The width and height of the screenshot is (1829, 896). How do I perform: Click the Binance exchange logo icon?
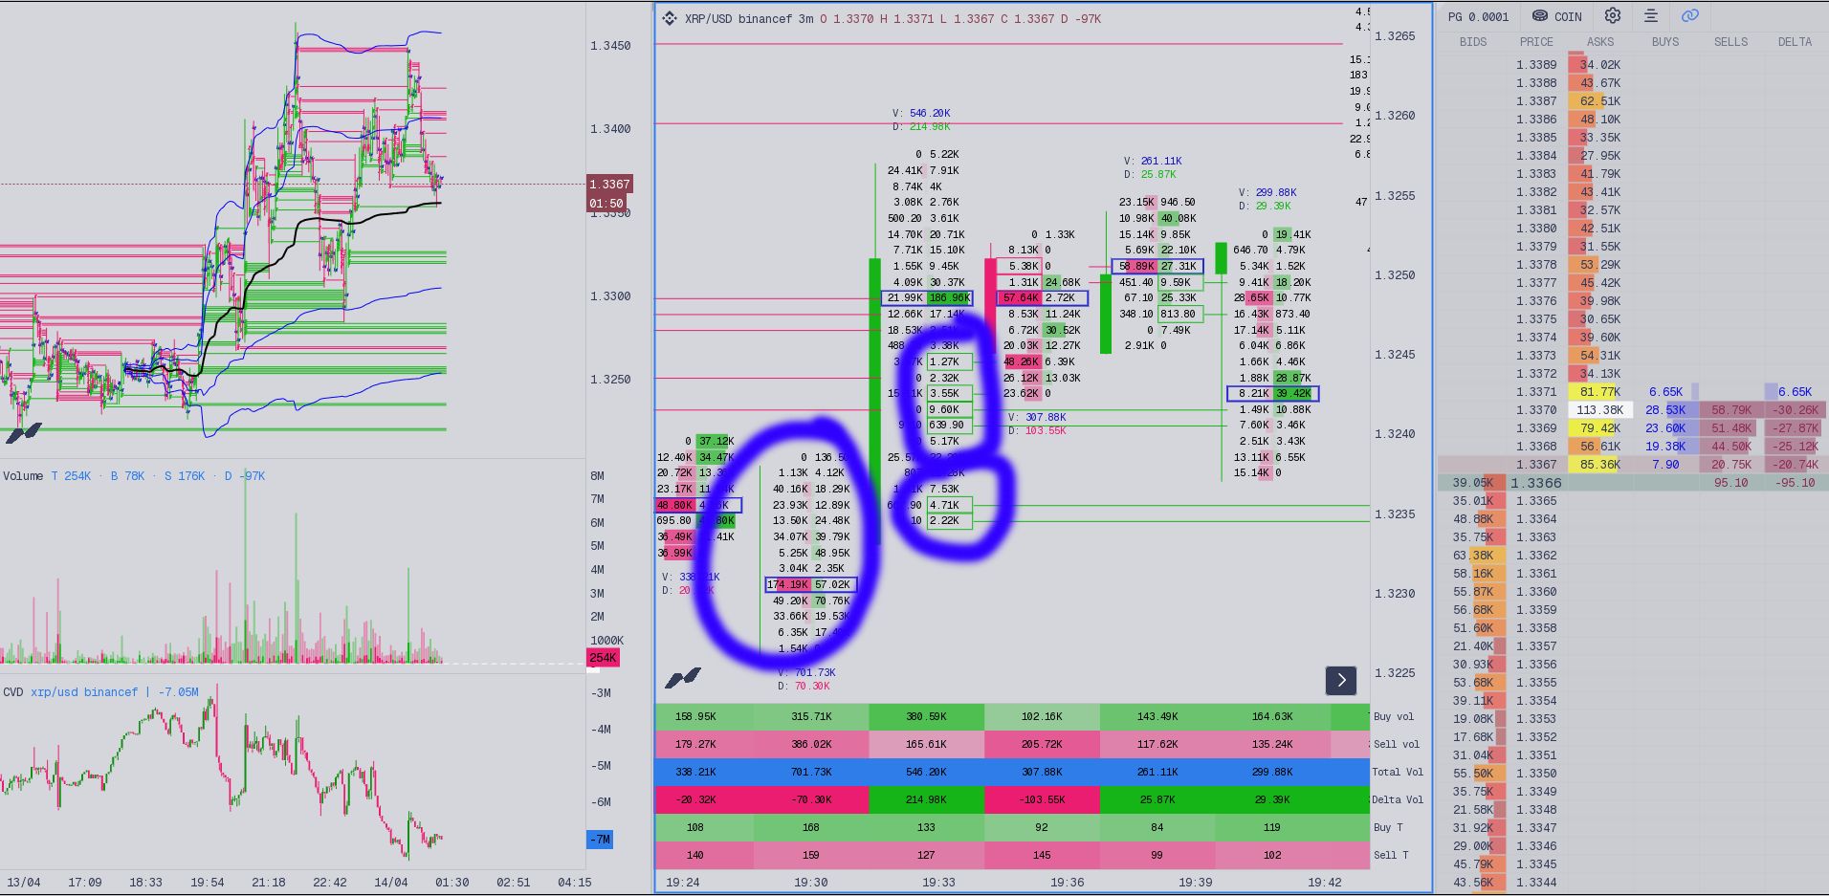(x=670, y=19)
